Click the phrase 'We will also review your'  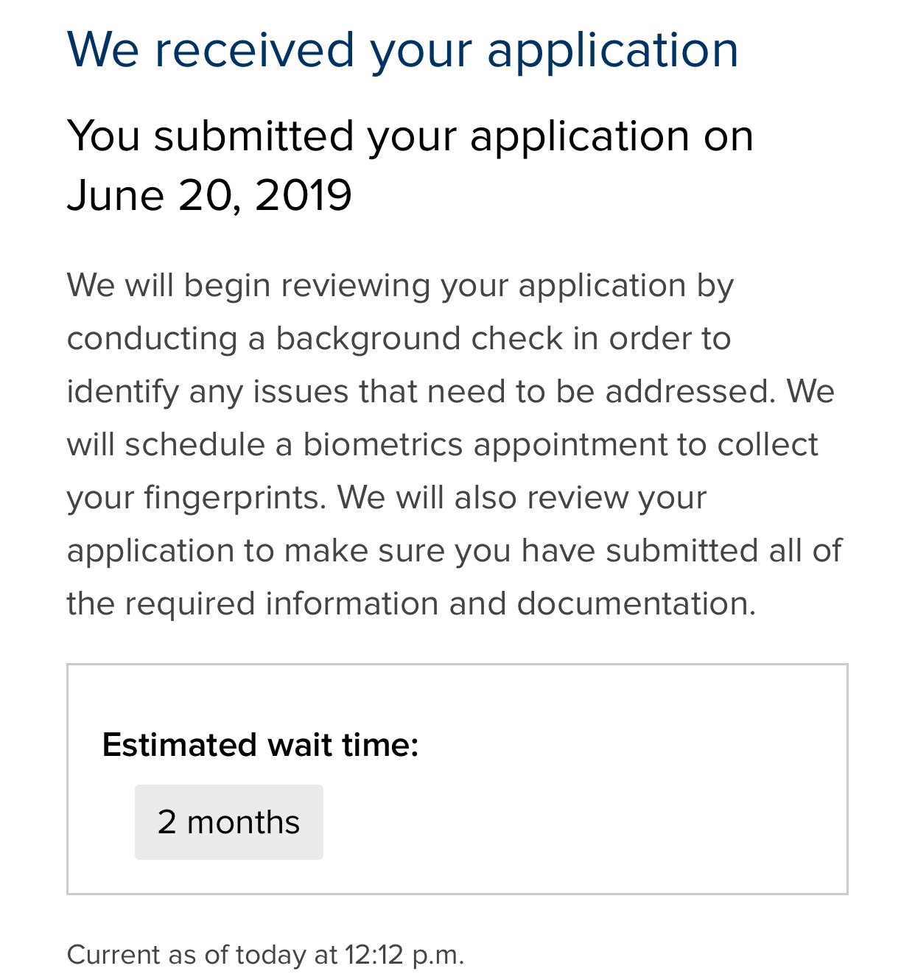pos(522,497)
